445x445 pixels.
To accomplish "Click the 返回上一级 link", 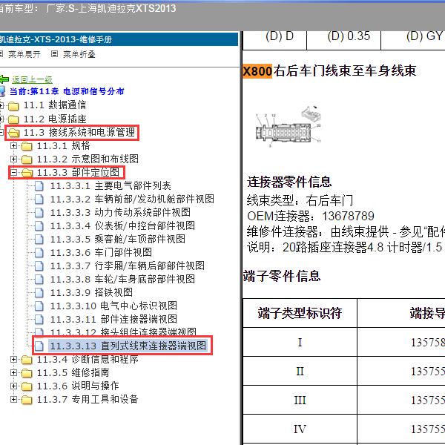I will tap(32, 79).
